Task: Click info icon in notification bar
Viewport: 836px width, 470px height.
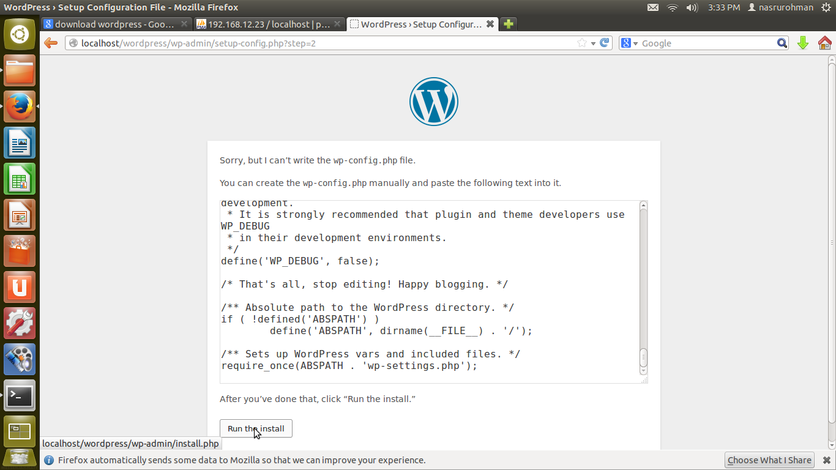Action: coord(49,460)
